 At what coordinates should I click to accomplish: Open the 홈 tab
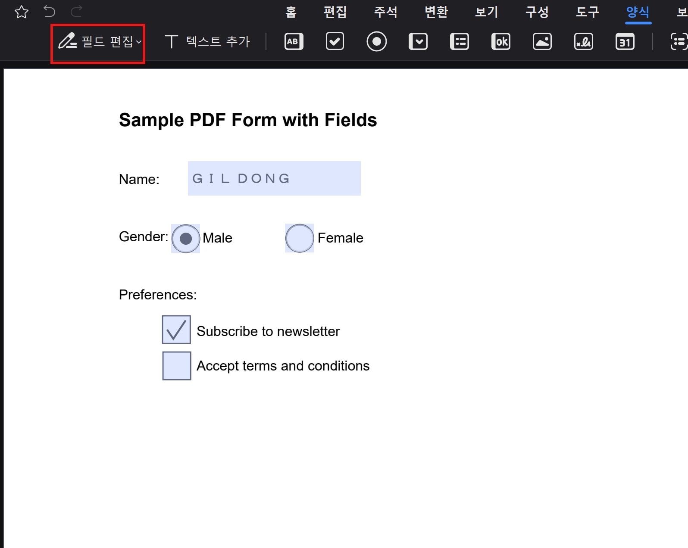pos(291,12)
